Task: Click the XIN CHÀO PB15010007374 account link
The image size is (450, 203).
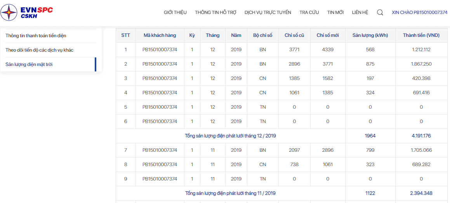Action: 420,12
